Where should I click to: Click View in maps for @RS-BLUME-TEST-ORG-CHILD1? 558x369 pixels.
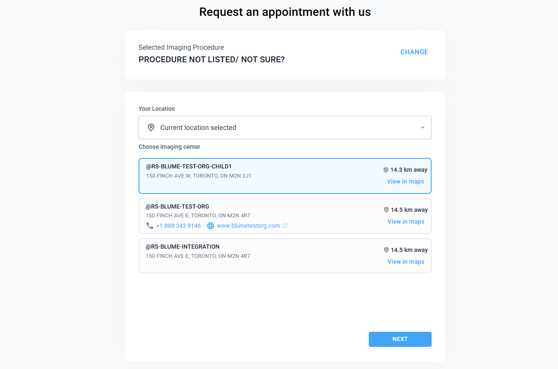coord(405,181)
